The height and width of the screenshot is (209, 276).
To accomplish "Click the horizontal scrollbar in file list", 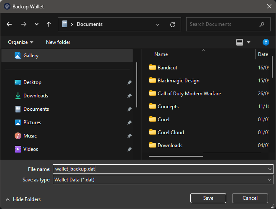I will tap(176, 156).
